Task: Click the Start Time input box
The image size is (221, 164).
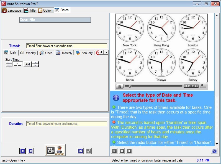Action: point(18,64)
